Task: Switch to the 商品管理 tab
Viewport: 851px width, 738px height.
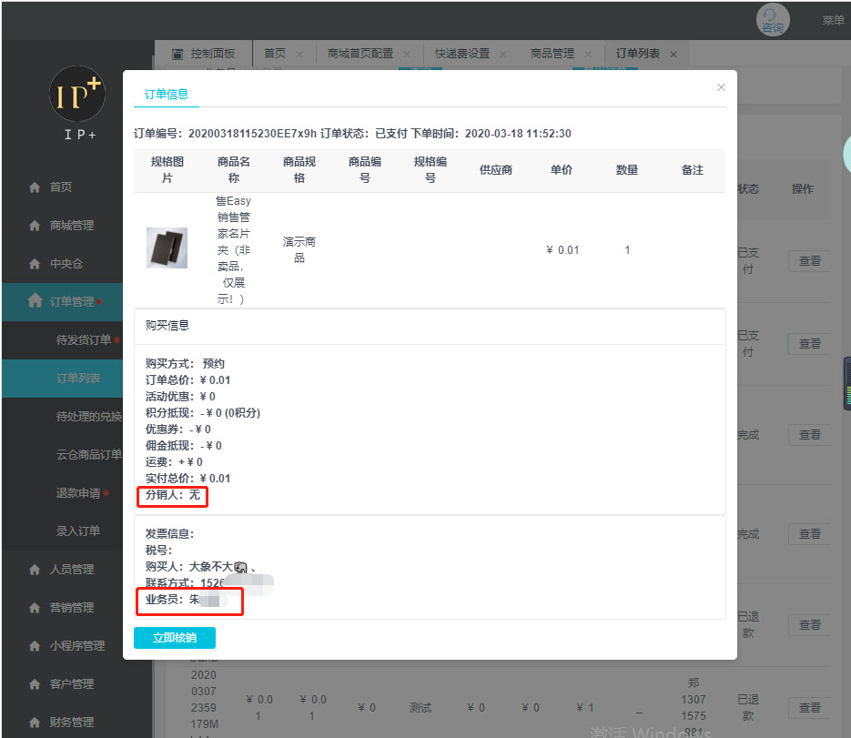Action: tap(552, 54)
